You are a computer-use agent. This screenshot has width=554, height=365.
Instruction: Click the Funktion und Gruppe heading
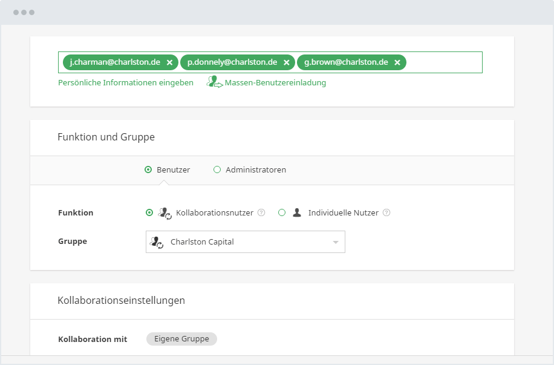(x=106, y=137)
